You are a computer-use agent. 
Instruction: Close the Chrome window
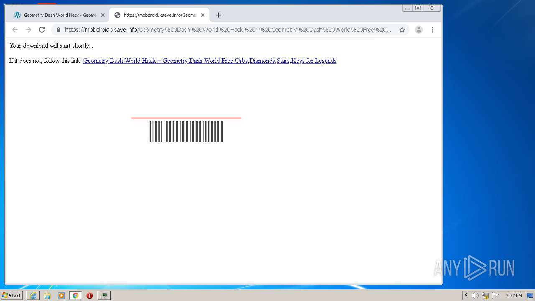coord(432,8)
